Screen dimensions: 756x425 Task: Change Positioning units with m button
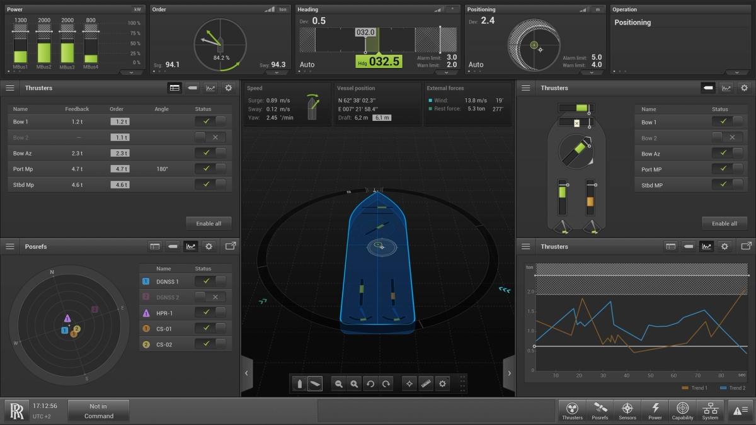tap(597, 9)
